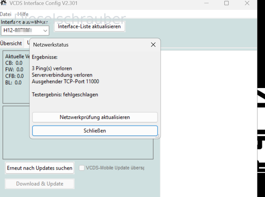265x197 pixels.
Task: Click the disabled Download & Update button
Action: [x=40, y=184]
